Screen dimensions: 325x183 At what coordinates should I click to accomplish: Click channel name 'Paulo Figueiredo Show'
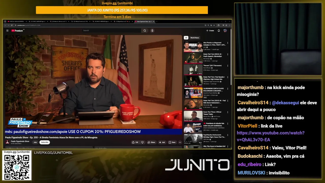pyautogui.click(x=20, y=141)
